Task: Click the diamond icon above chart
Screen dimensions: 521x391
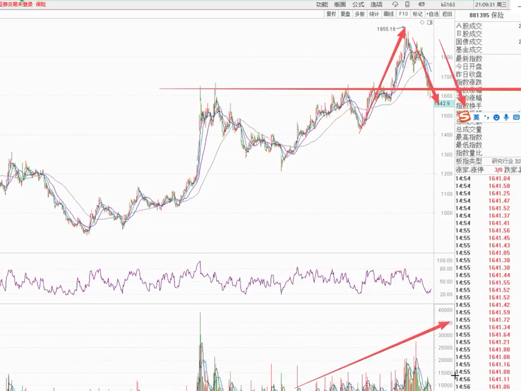Action: pos(422,23)
